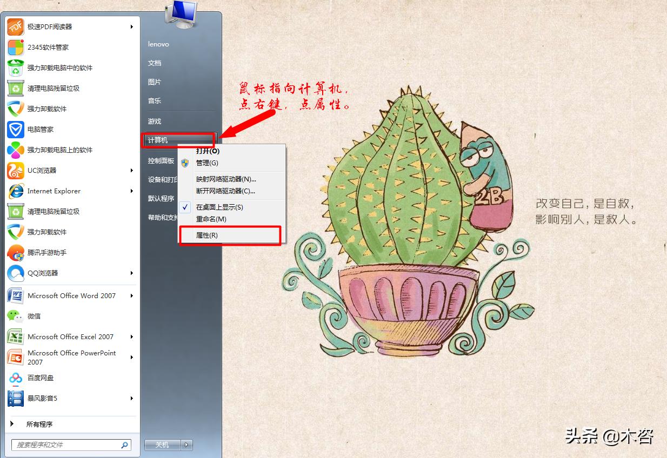667x458 pixels.
Task: Open 2345软件管家
Action: [39, 48]
